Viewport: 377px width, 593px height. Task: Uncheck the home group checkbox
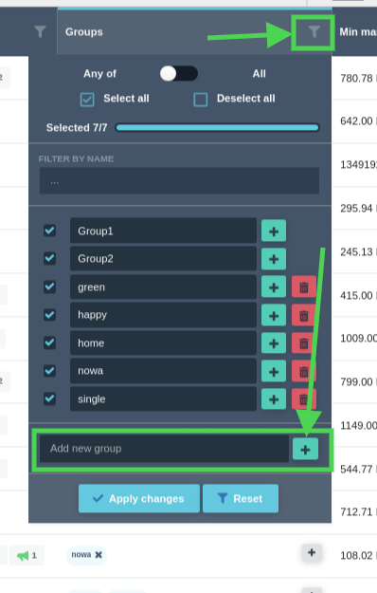click(50, 343)
